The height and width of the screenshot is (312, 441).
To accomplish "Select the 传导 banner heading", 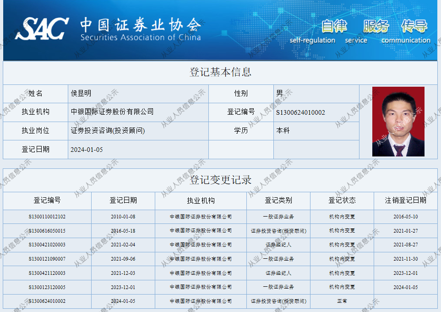I will pos(414,26).
